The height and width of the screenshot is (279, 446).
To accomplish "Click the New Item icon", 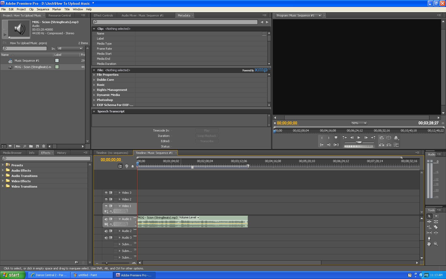I will point(37,146).
